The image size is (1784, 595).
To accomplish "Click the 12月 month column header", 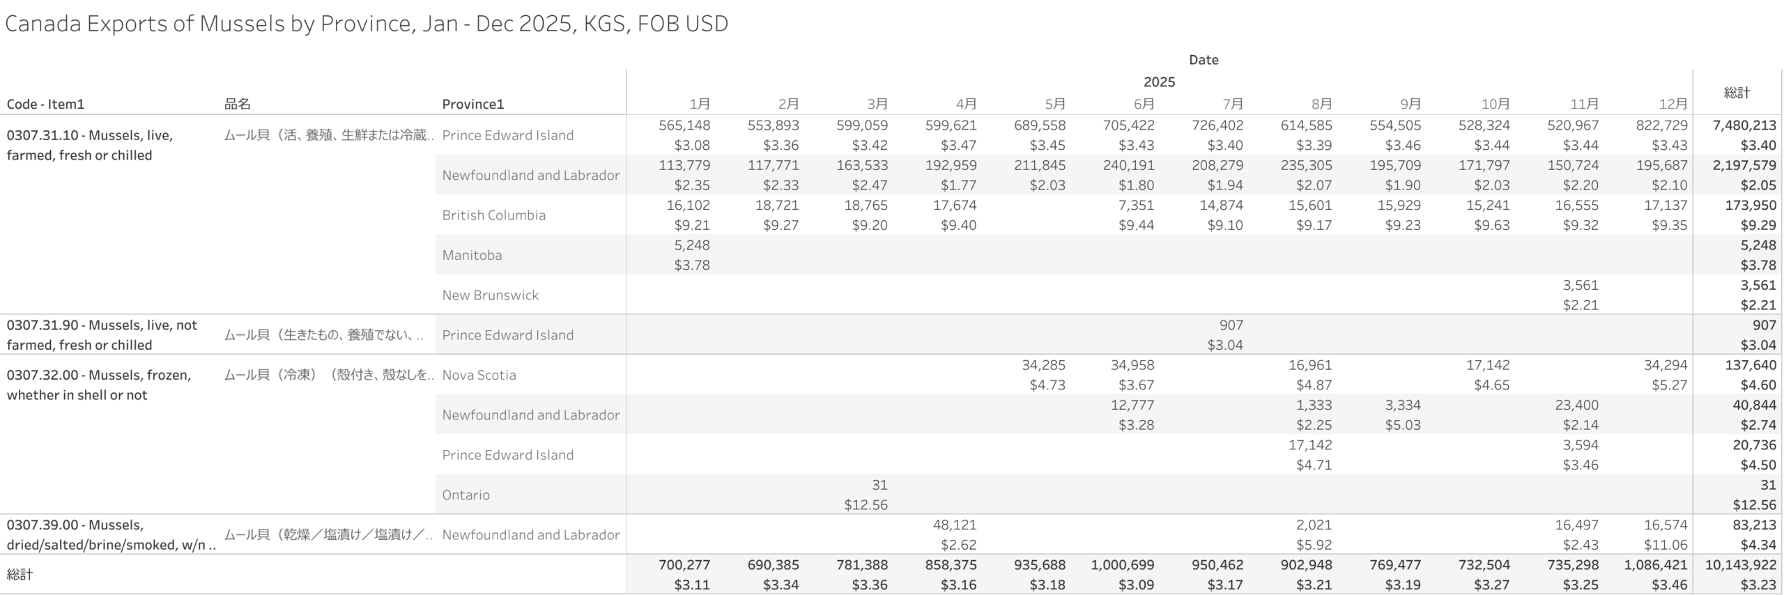I will click(x=1672, y=104).
